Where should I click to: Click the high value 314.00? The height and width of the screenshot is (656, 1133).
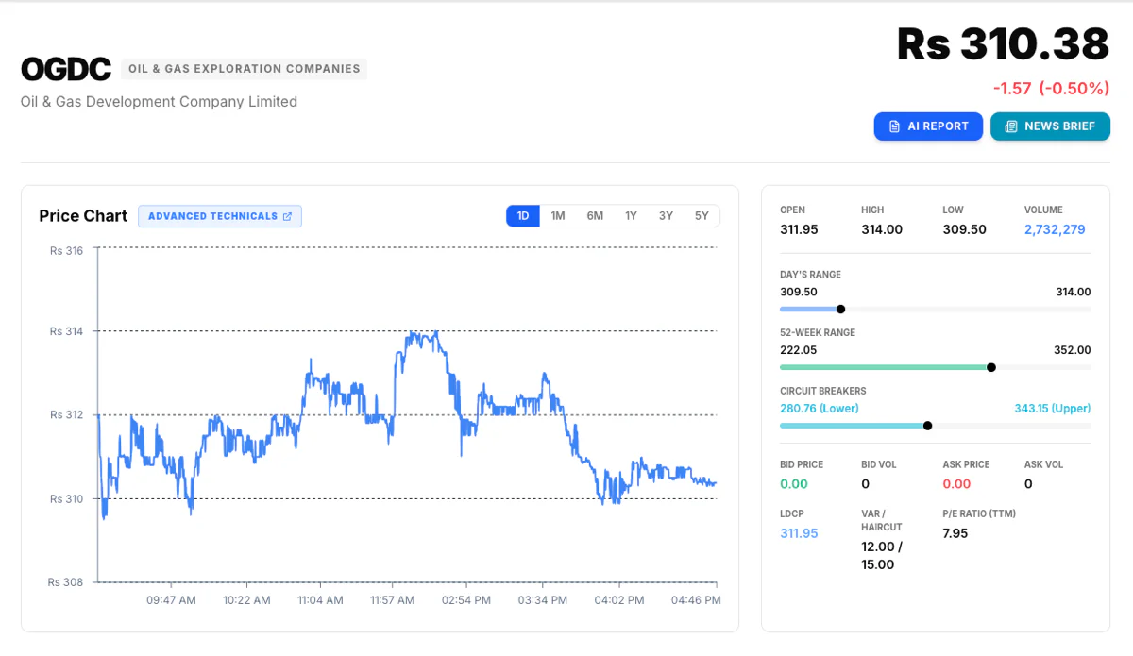click(x=882, y=229)
